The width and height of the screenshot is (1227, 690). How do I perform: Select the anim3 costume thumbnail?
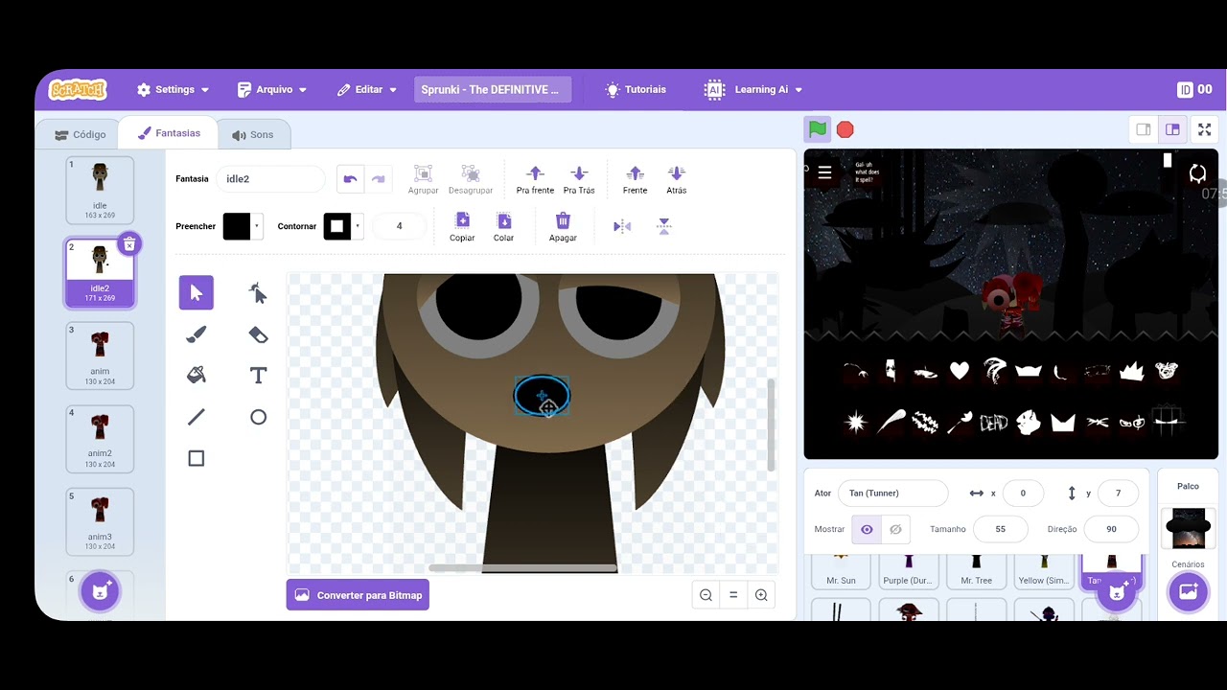point(100,522)
